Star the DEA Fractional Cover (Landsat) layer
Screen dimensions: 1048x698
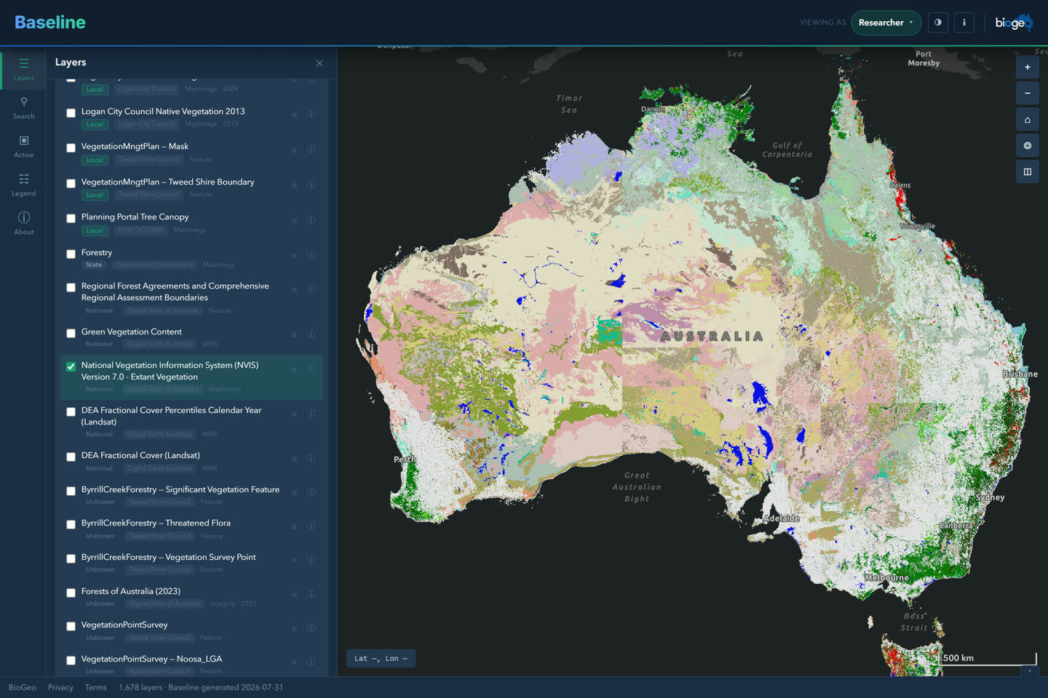coord(294,459)
